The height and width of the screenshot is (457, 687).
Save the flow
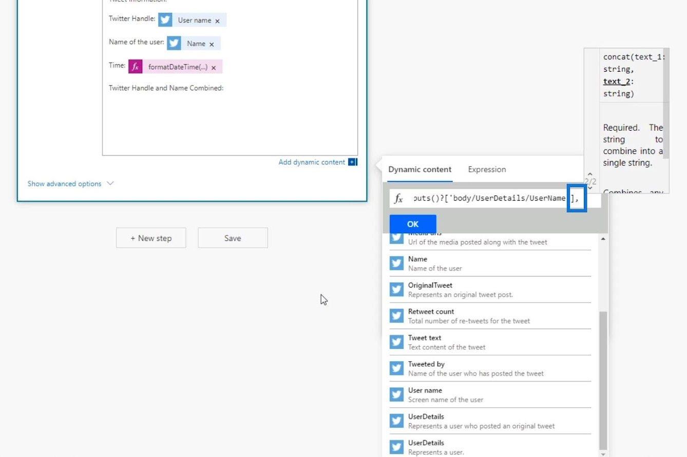coord(233,238)
